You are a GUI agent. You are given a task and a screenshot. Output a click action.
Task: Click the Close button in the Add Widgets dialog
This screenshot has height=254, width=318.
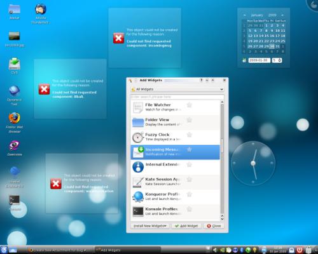(x=214, y=226)
